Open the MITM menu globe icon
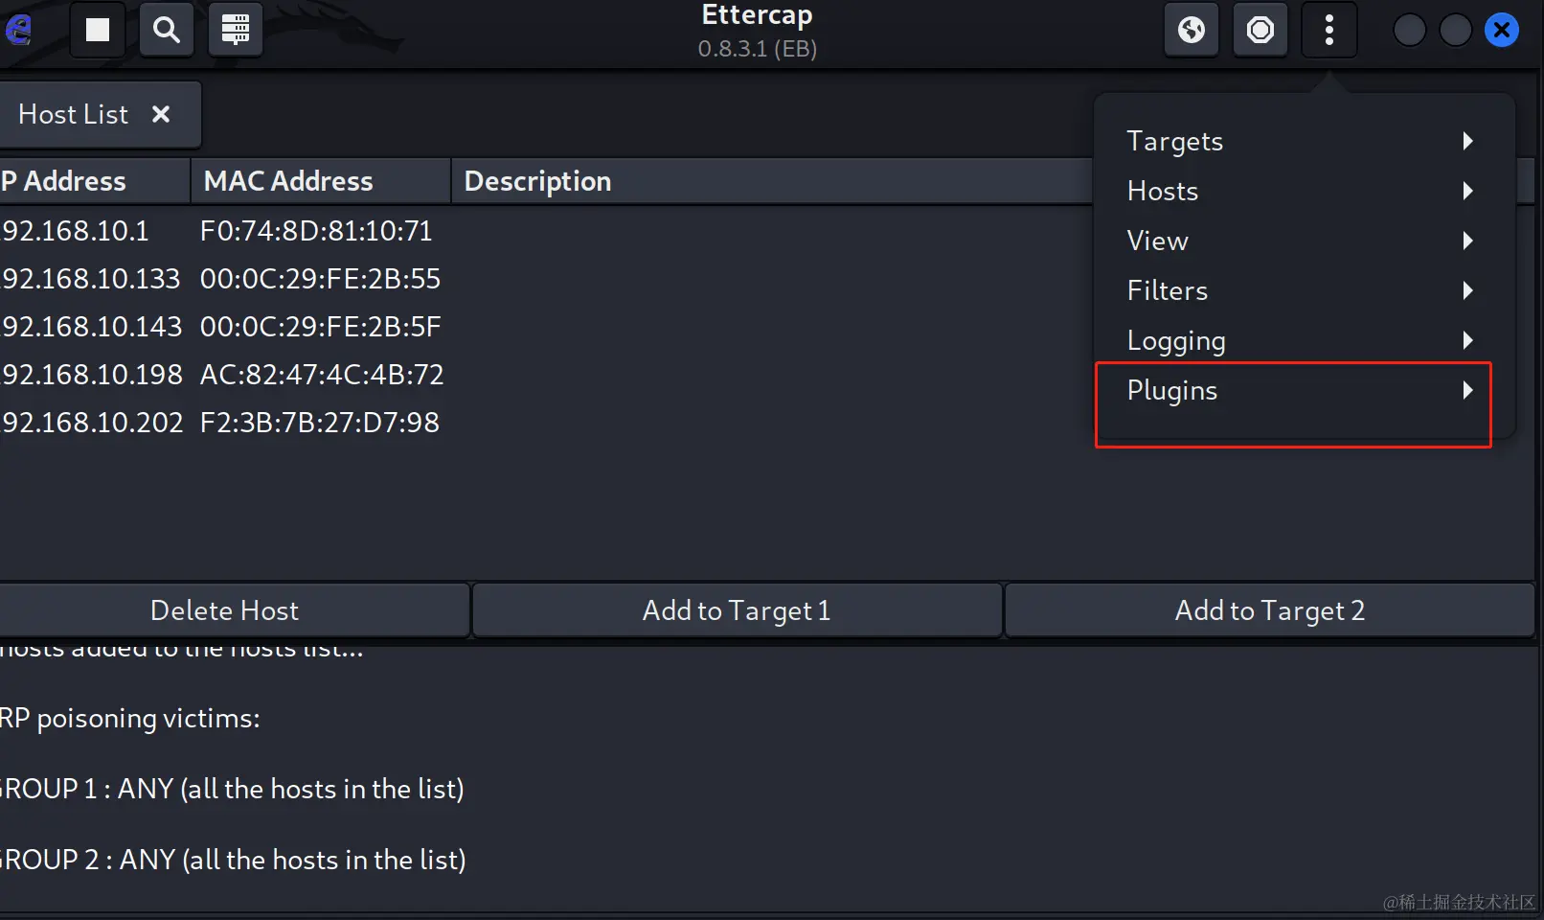The height and width of the screenshot is (920, 1544). 1192,31
